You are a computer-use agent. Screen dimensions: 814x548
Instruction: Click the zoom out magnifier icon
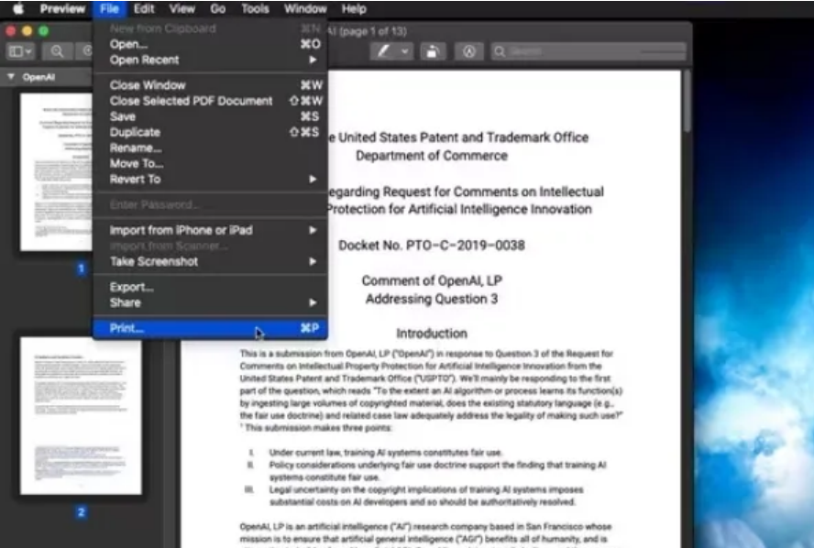57,51
